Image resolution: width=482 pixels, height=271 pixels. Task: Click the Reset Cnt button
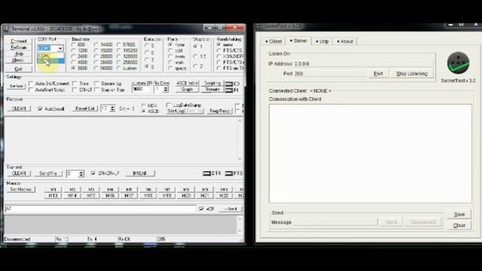pyautogui.click(x=85, y=108)
